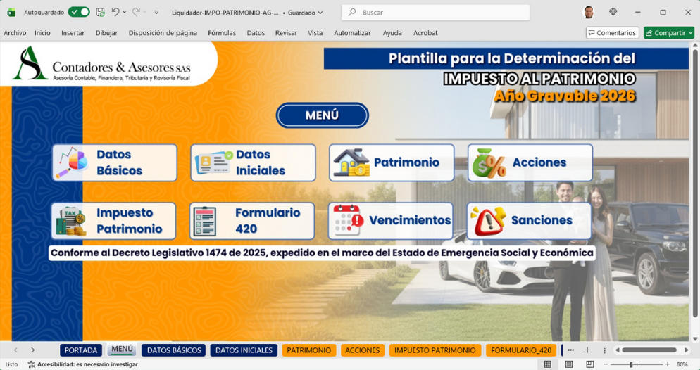Click the warning triangle Sanciones icon
The width and height of the screenshot is (700, 370).
[489, 221]
